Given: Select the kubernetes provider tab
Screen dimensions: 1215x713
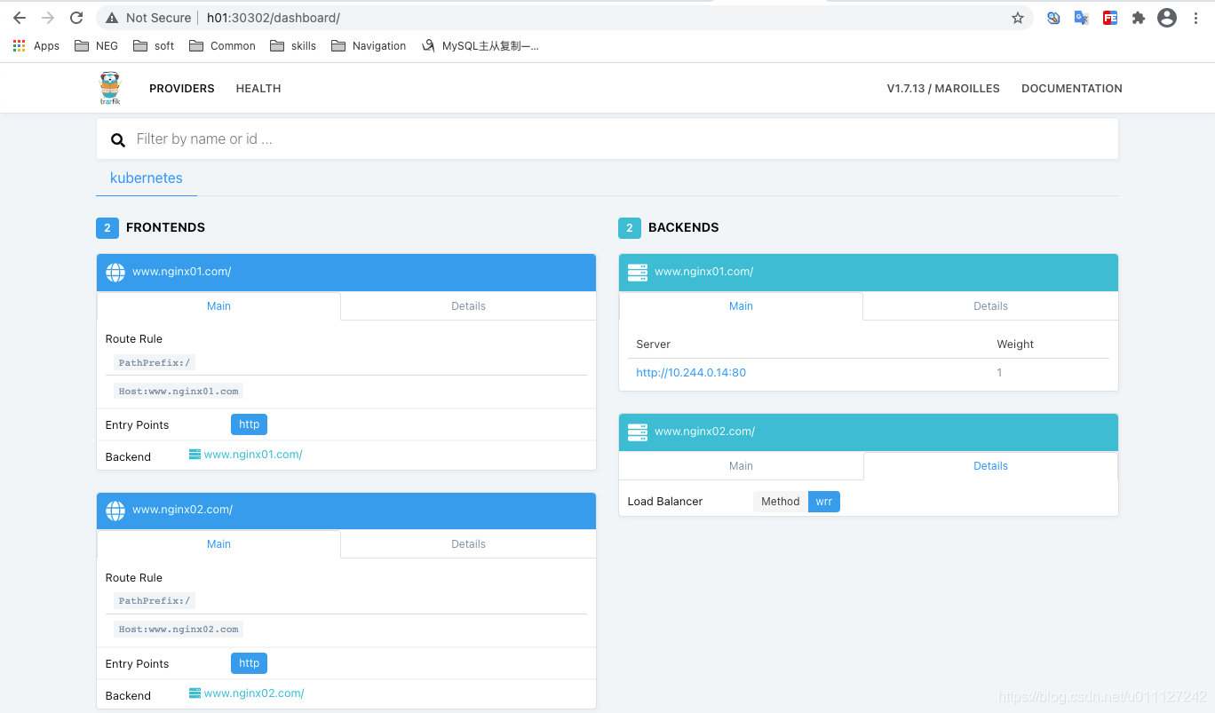Looking at the screenshot, I should click(x=147, y=178).
